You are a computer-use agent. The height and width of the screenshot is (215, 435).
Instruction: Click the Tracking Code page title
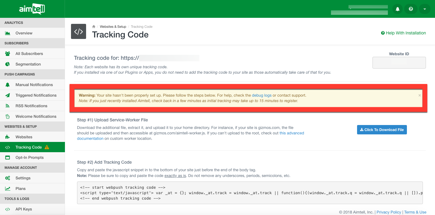[x=120, y=35]
